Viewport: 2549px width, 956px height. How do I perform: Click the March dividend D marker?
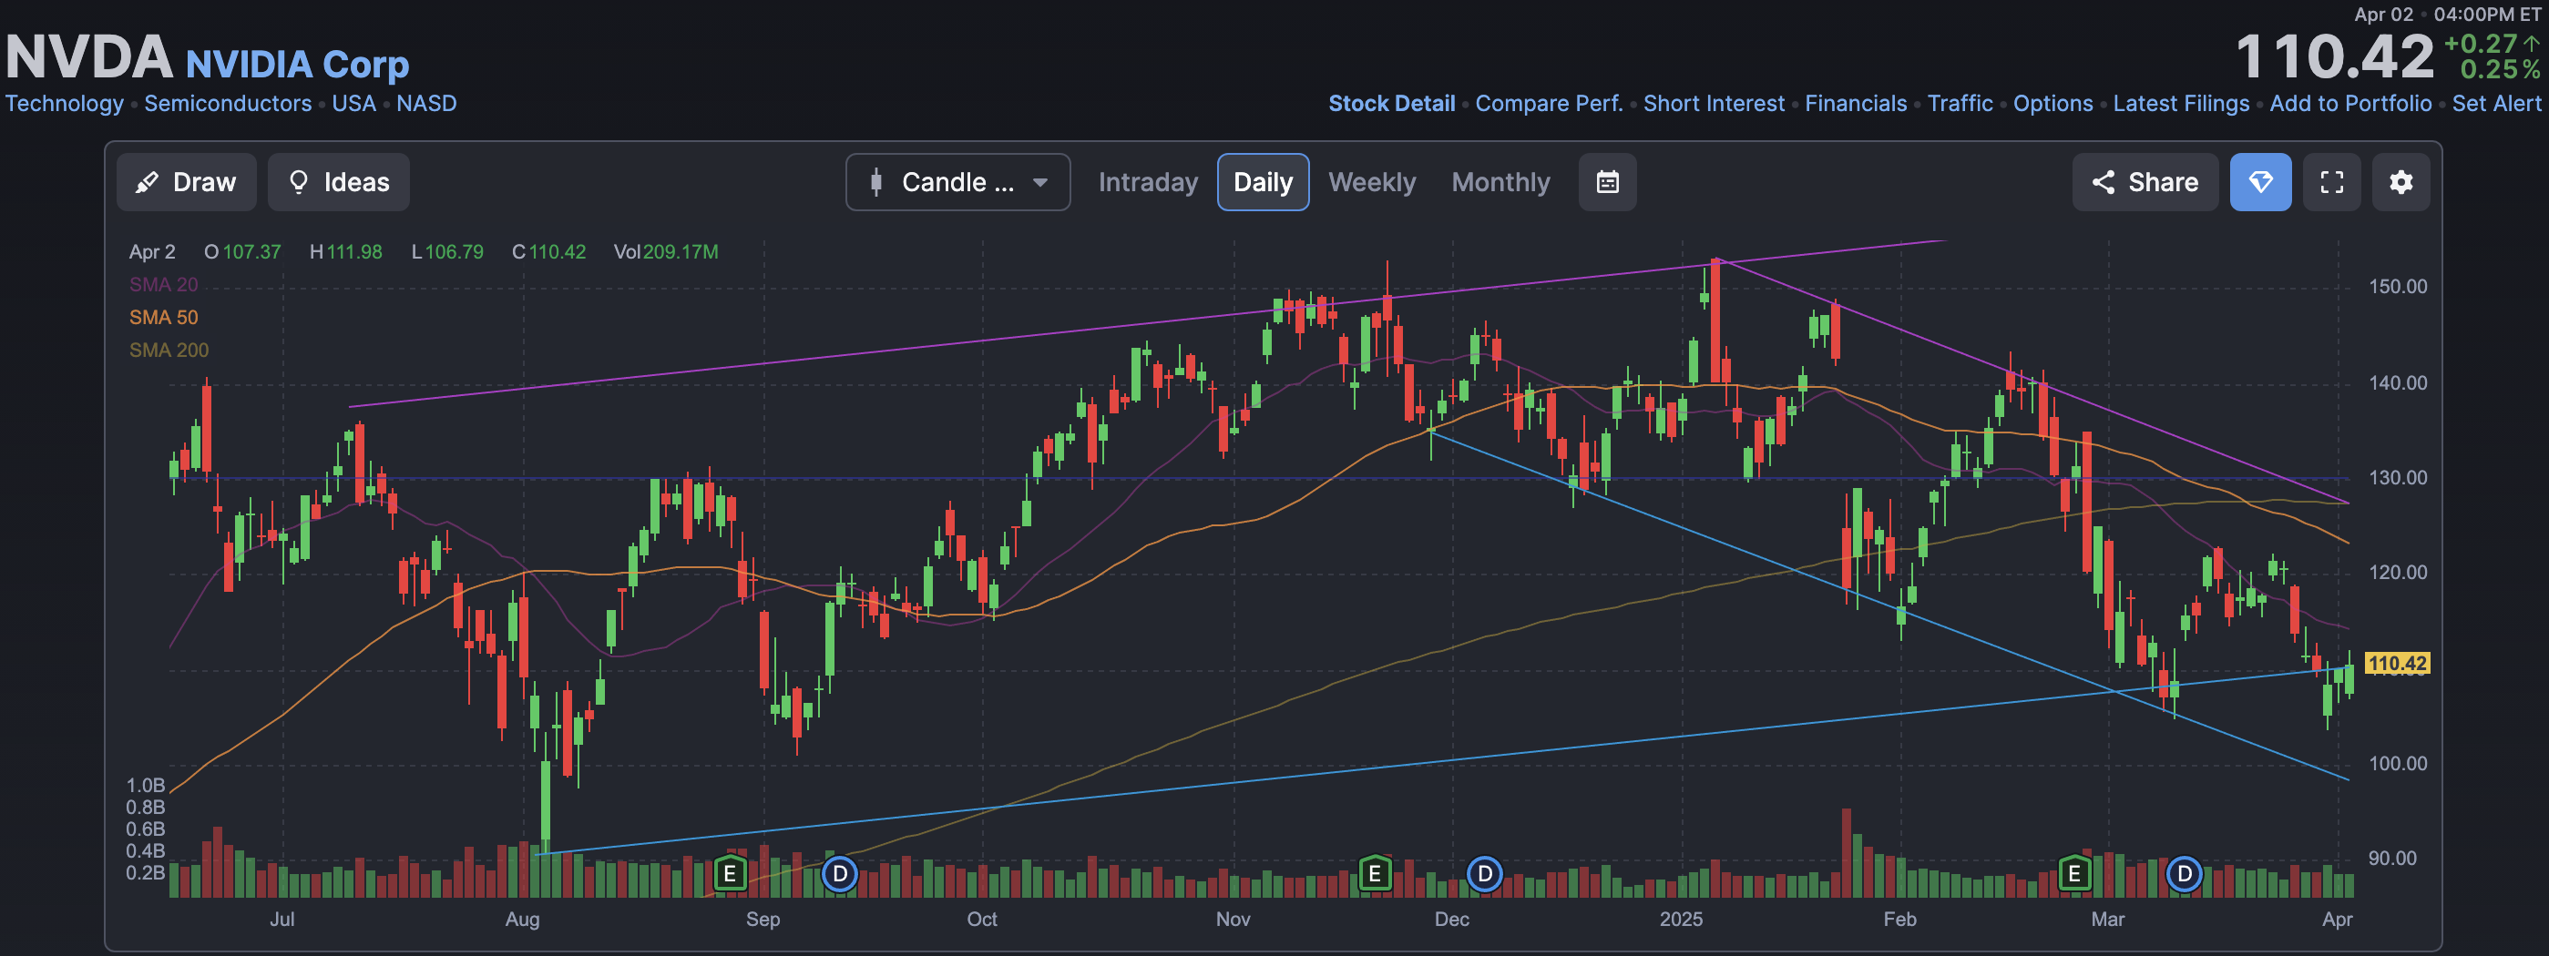[x=2184, y=874]
